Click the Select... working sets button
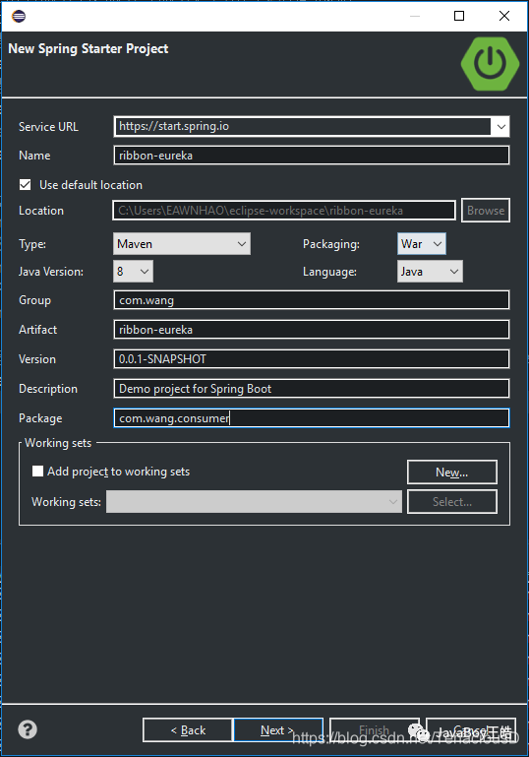529x757 pixels. coord(452,502)
